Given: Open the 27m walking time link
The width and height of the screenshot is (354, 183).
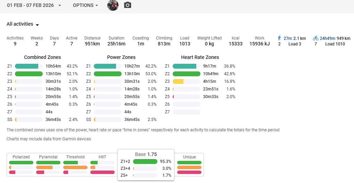Looking at the screenshot, I should coord(288,38).
